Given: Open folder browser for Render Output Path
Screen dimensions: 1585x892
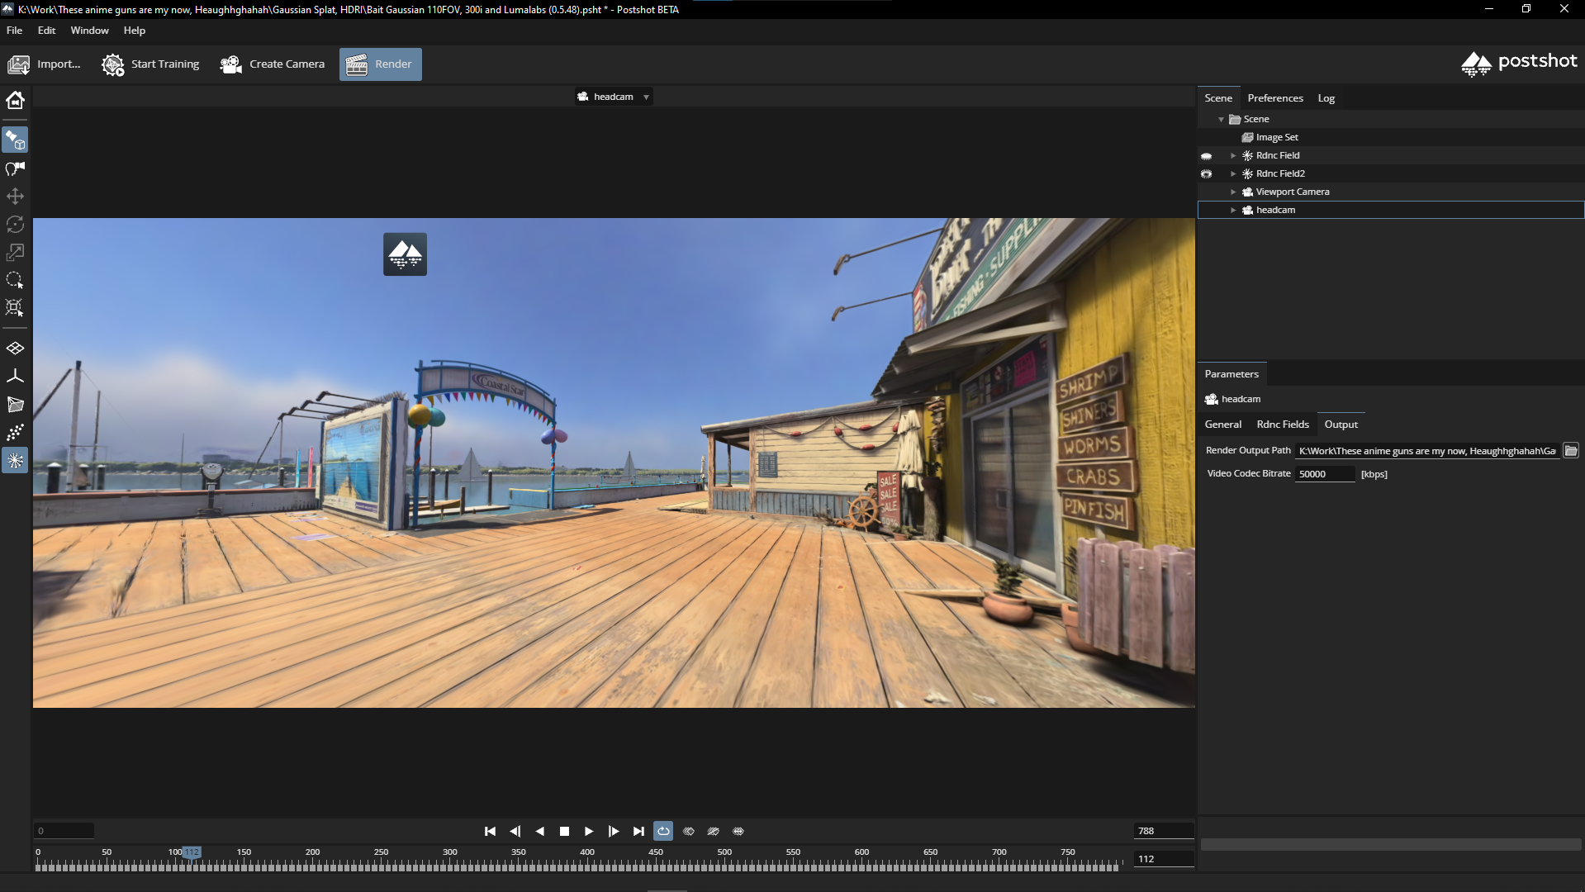Looking at the screenshot, I should click(1571, 450).
